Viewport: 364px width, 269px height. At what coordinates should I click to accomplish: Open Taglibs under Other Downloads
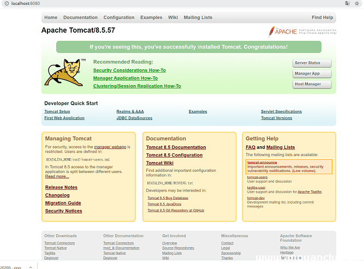tap(50, 253)
